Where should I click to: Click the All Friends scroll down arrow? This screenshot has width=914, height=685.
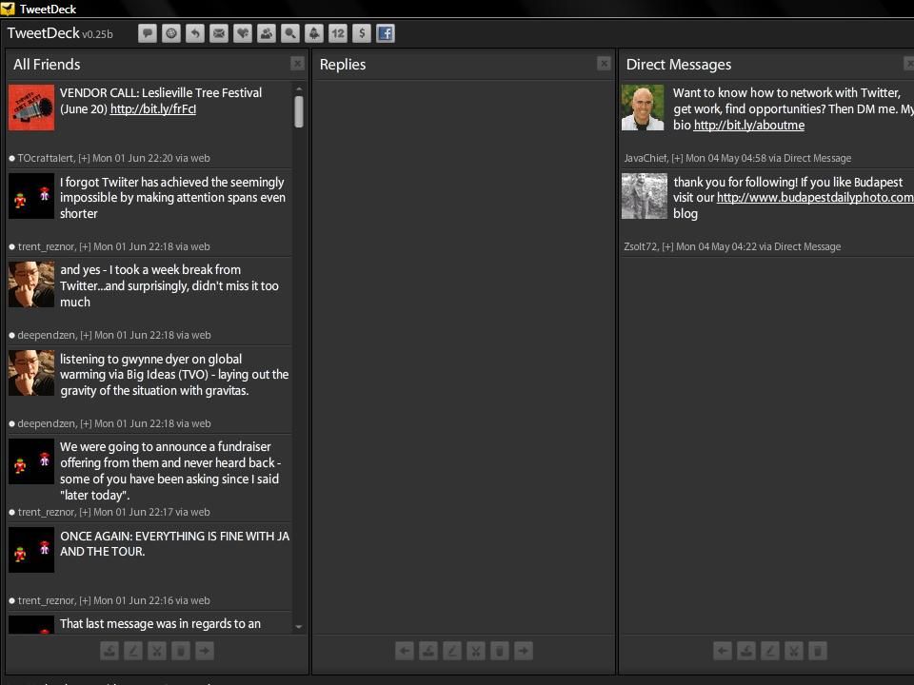tap(298, 627)
